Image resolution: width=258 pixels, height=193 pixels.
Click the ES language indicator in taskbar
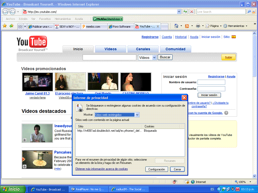coord(212,189)
